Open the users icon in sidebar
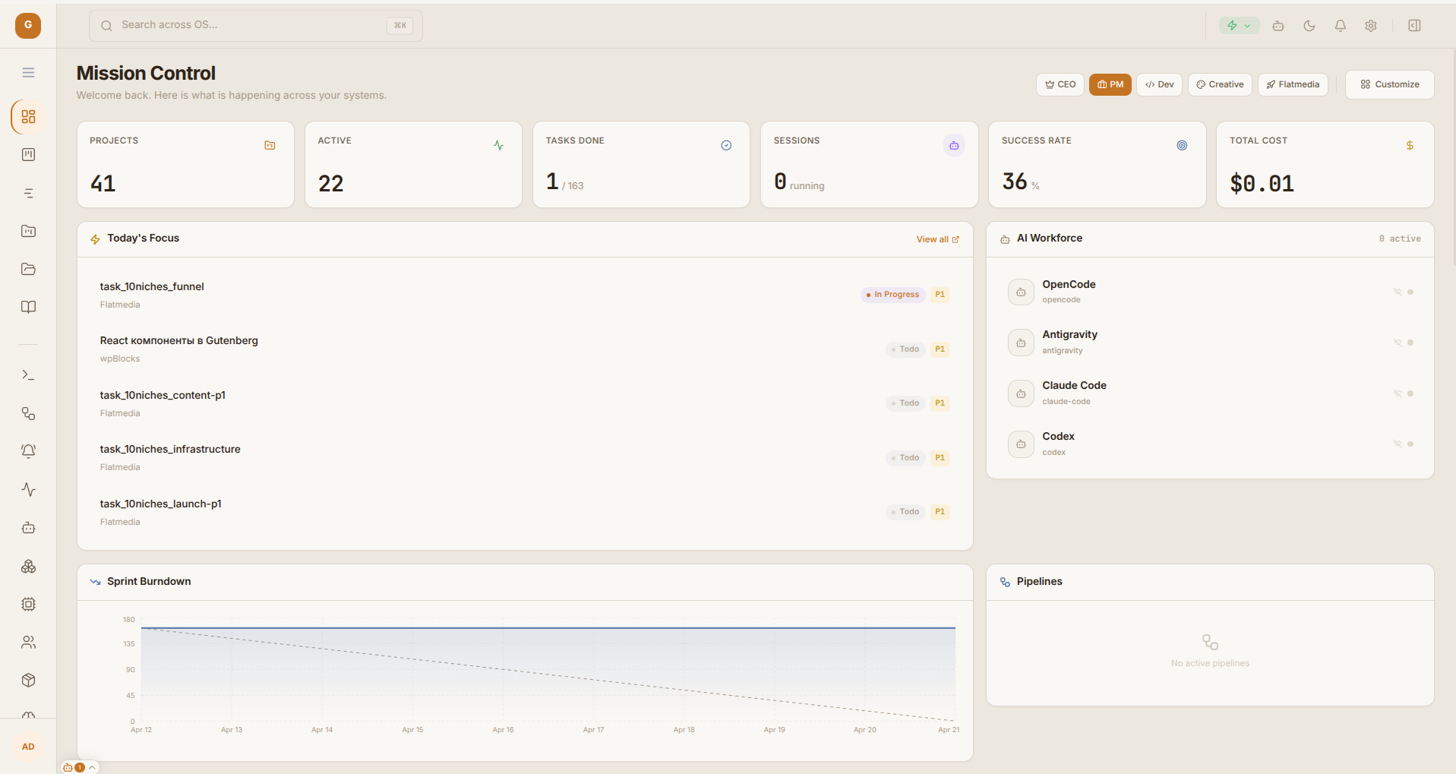The image size is (1456, 774). (x=28, y=643)
